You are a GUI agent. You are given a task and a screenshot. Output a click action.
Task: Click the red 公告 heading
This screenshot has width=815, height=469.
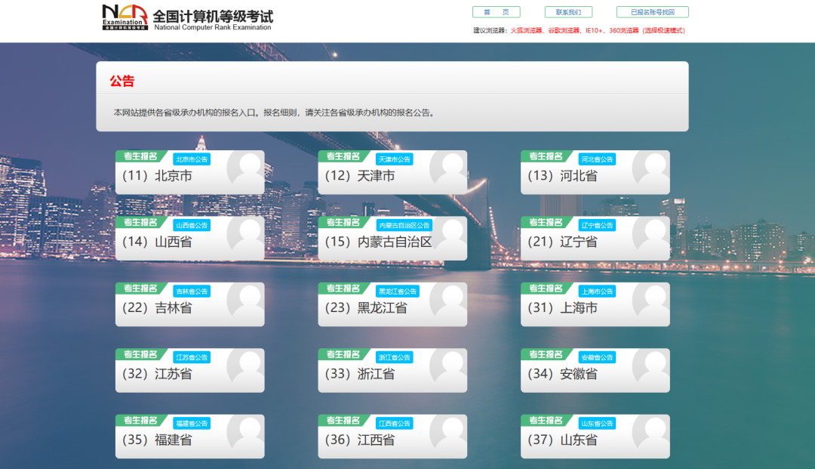[122, 81]
